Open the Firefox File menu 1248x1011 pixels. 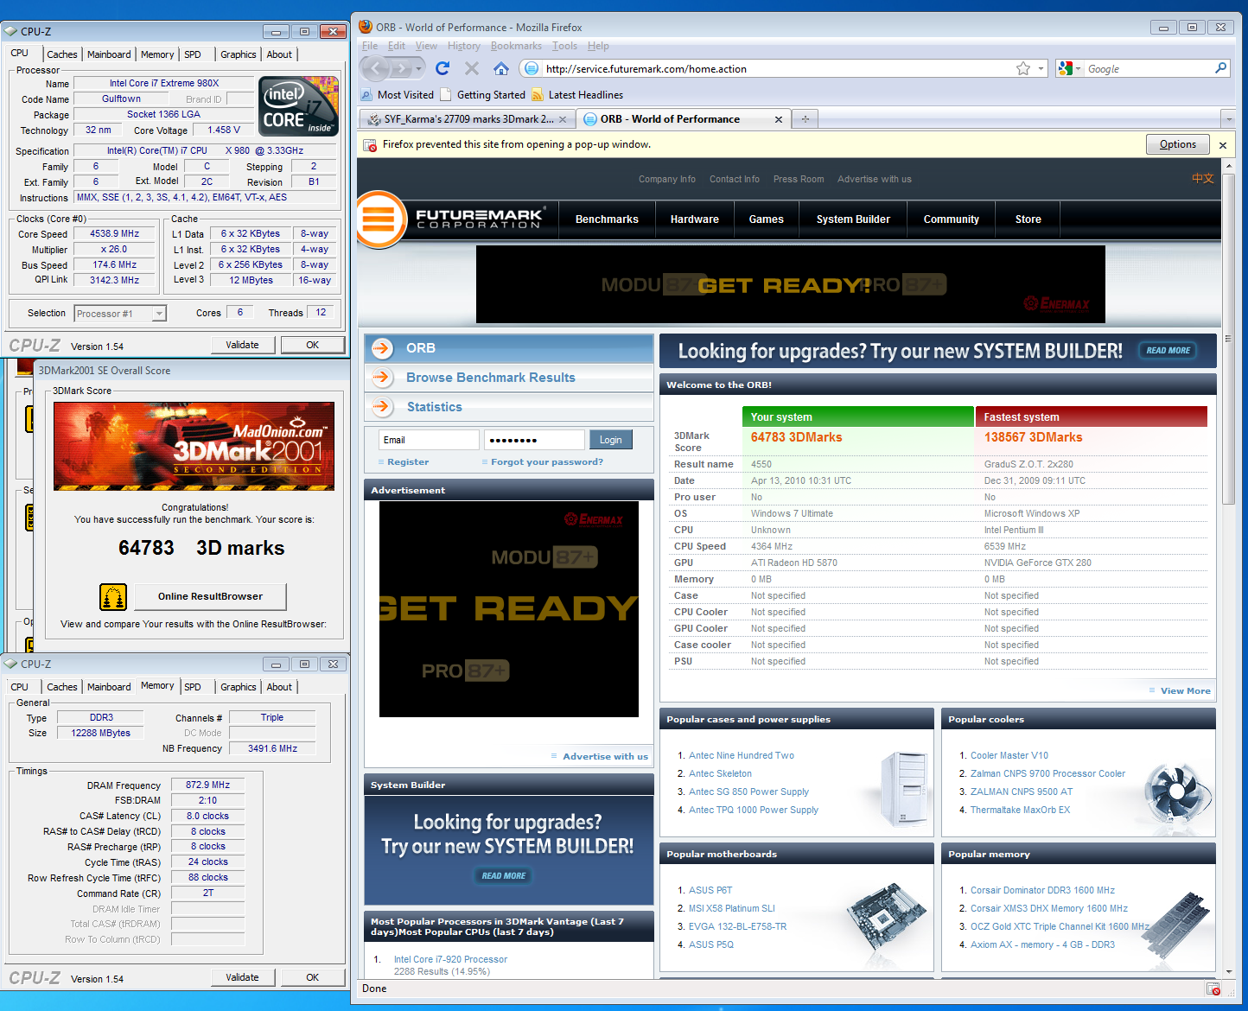point(370,46)
